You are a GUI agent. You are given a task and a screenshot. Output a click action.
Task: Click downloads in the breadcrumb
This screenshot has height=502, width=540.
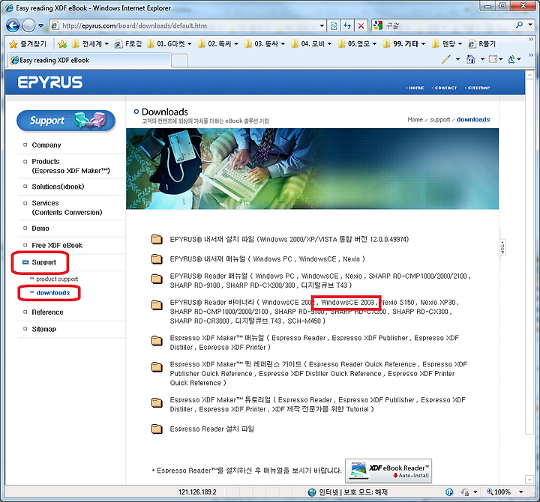point(473,120)
